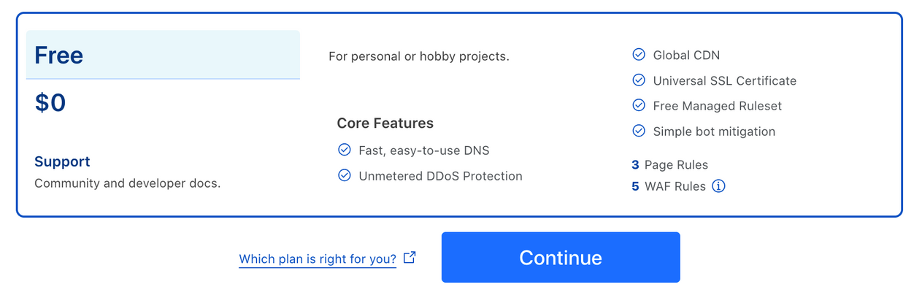The image size is (922, 298).
Task: Open the "Which plan is right for you?" link
Action: coord(318,259)
